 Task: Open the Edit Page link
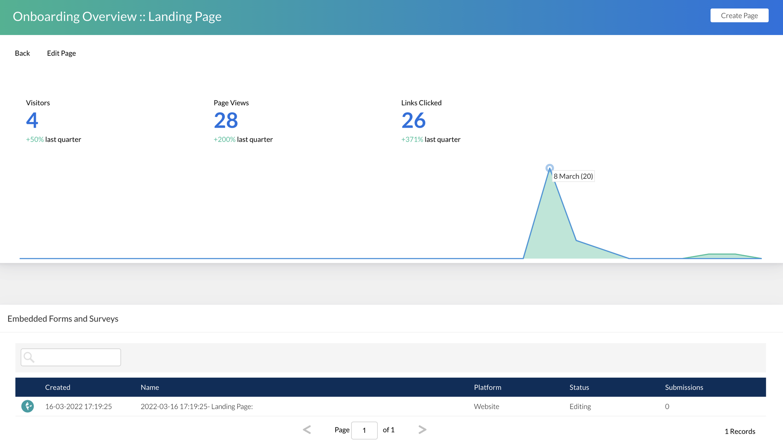pos(61,53)
